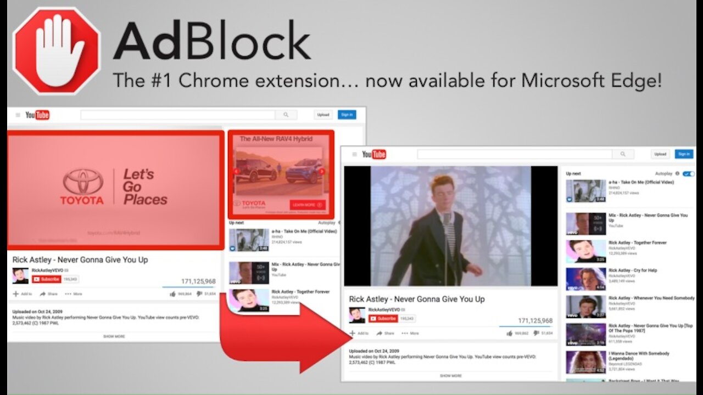Open the hamburger guide menu in ad-filled YouTube window

tap(18, 115)
